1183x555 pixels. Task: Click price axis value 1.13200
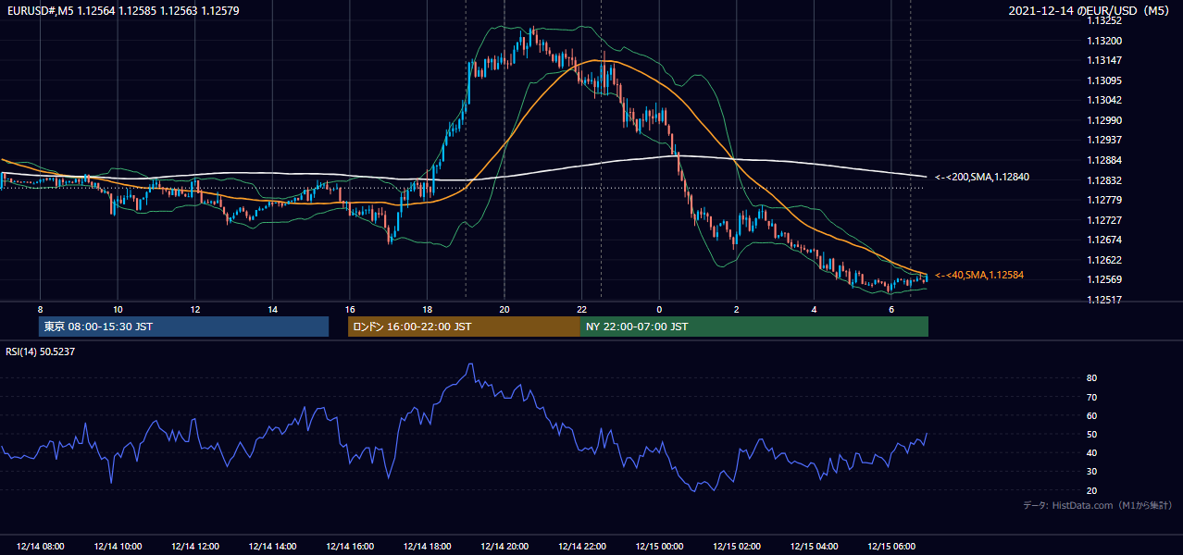[1106, 41]
